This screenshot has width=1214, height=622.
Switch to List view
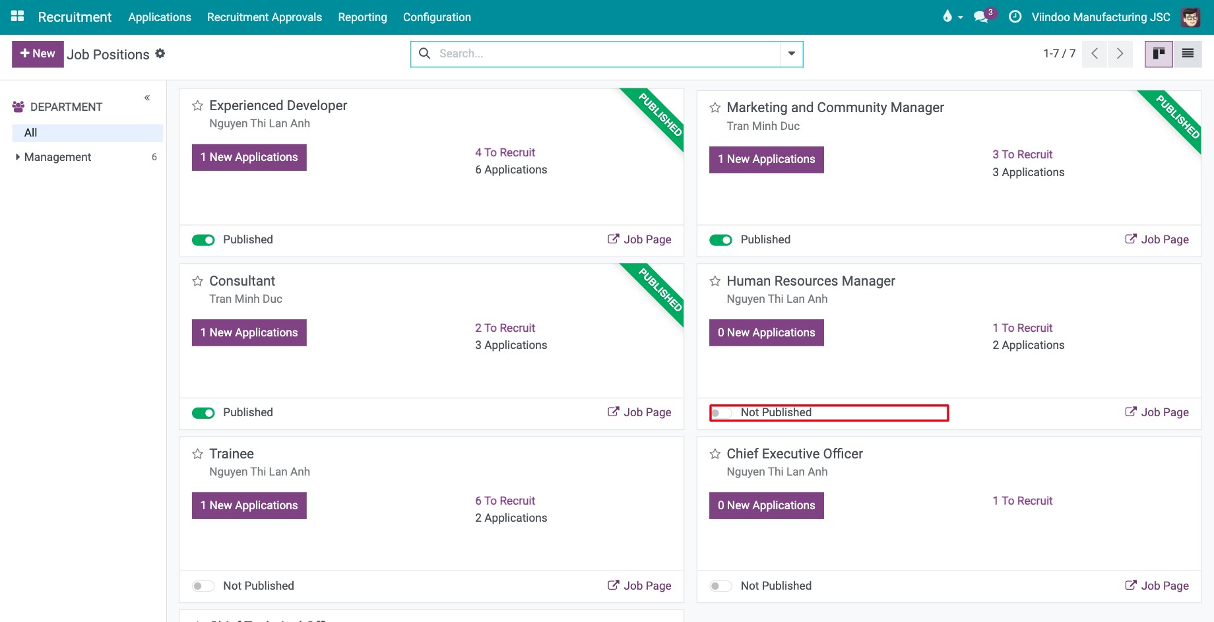tap(1188, 54)
